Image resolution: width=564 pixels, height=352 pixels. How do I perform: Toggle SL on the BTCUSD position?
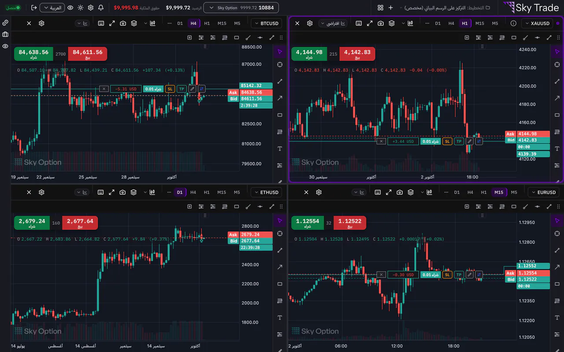170,89
